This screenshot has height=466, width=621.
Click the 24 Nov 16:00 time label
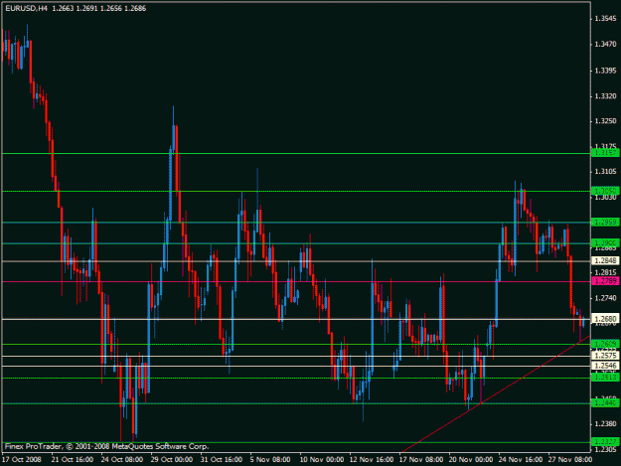click(521, 460)
